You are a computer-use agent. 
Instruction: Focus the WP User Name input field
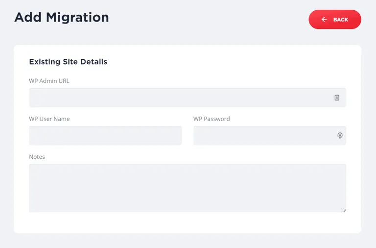[x=105, y=135]
